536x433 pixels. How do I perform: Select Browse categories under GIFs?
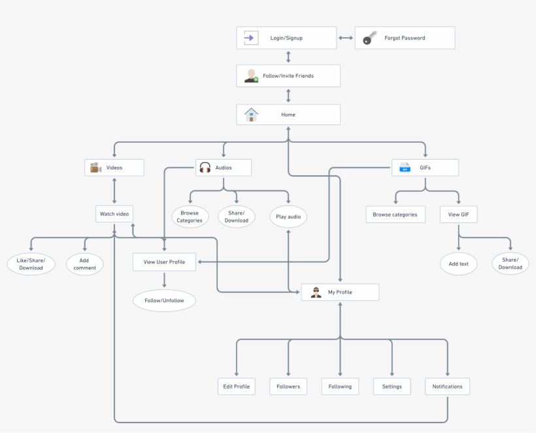[395, 214]
